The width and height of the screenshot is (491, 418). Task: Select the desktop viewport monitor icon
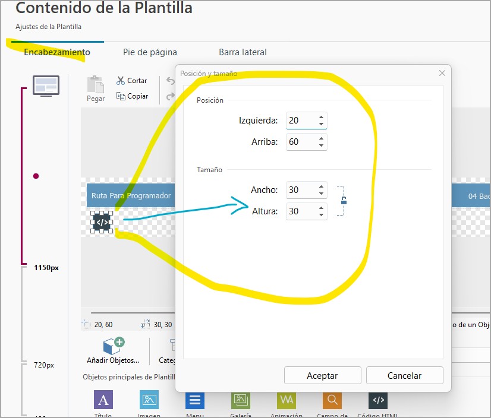(46, 85)
